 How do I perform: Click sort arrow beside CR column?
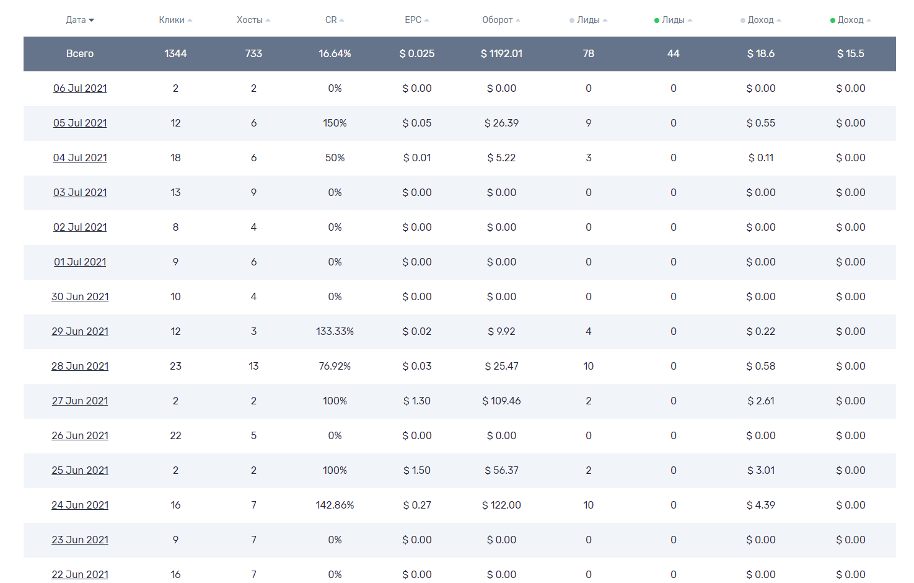341,20
